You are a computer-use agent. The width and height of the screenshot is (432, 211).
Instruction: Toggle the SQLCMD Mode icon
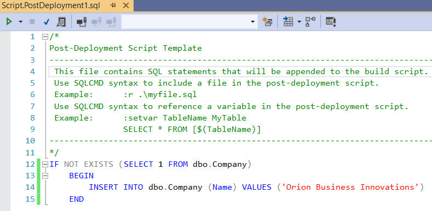pyautogui.click(x=331, y=22)
